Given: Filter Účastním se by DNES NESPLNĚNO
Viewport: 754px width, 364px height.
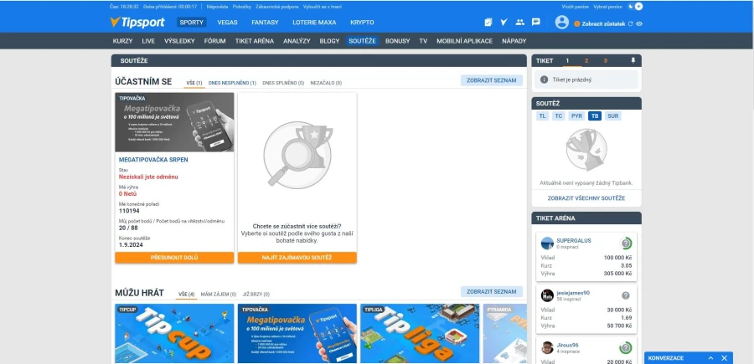Looking at the screenshot, I should (x=232, y=83).
